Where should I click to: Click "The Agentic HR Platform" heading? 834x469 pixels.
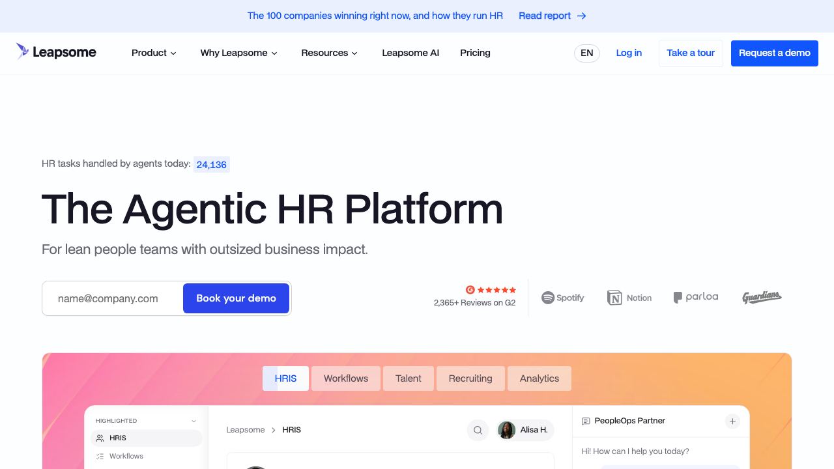coord(272,209)
